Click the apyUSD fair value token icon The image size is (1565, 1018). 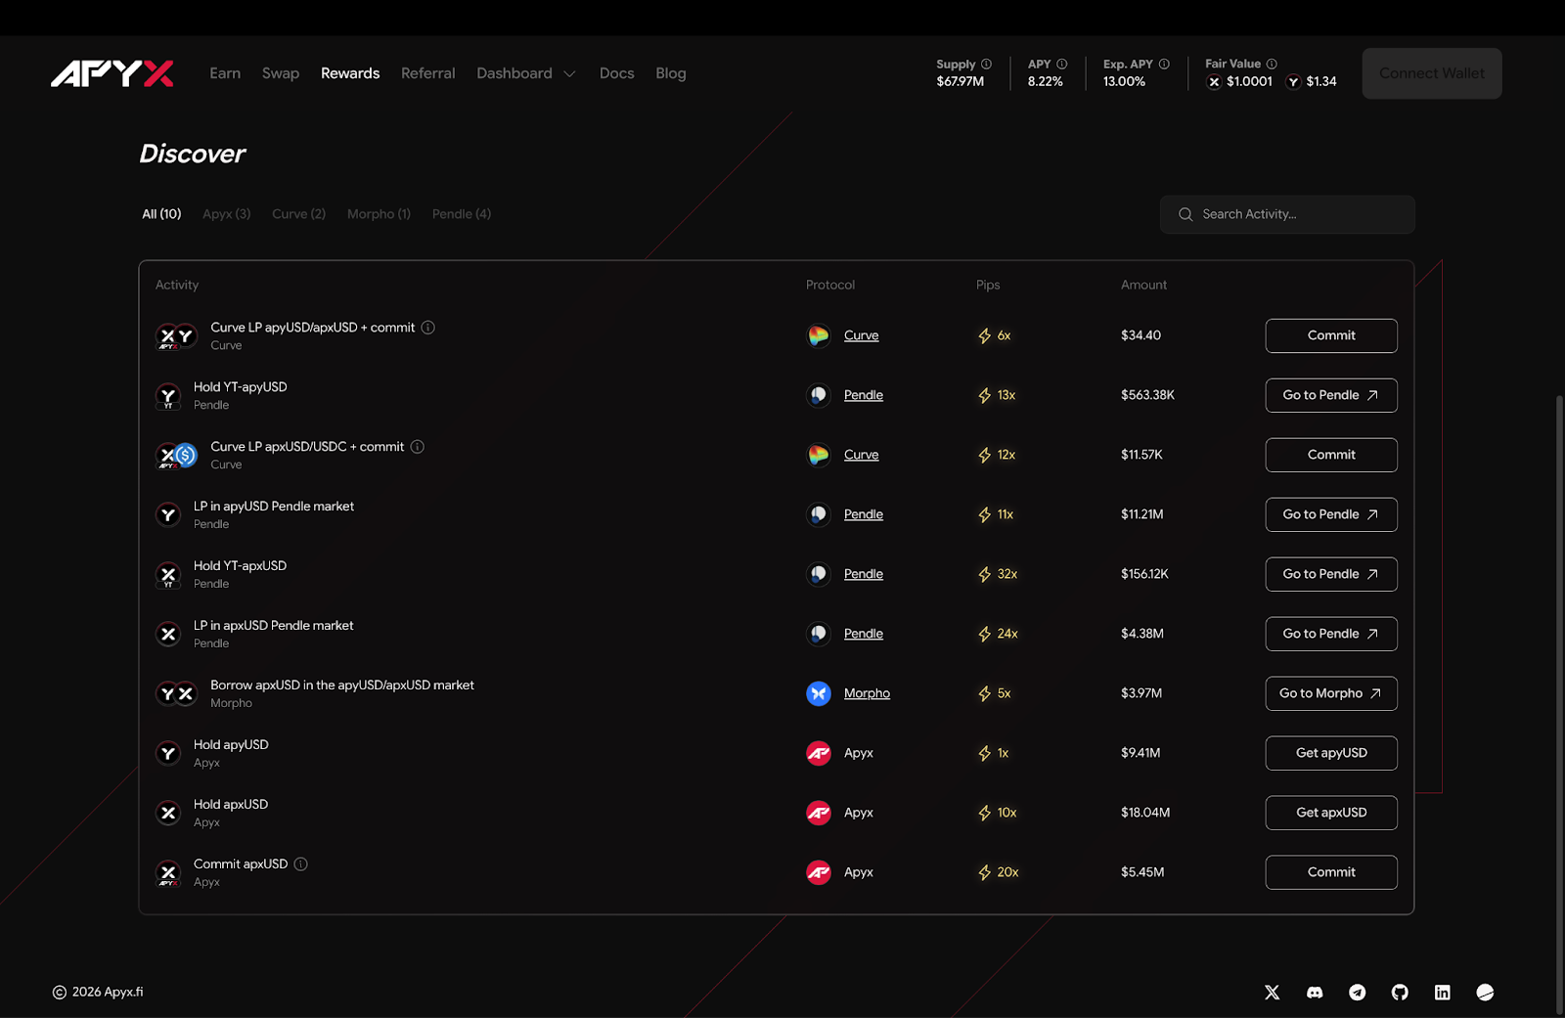pos(1293,82)
